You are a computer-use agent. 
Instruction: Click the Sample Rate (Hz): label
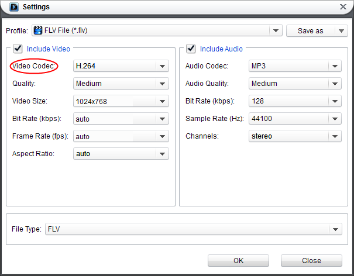(215, 119)
